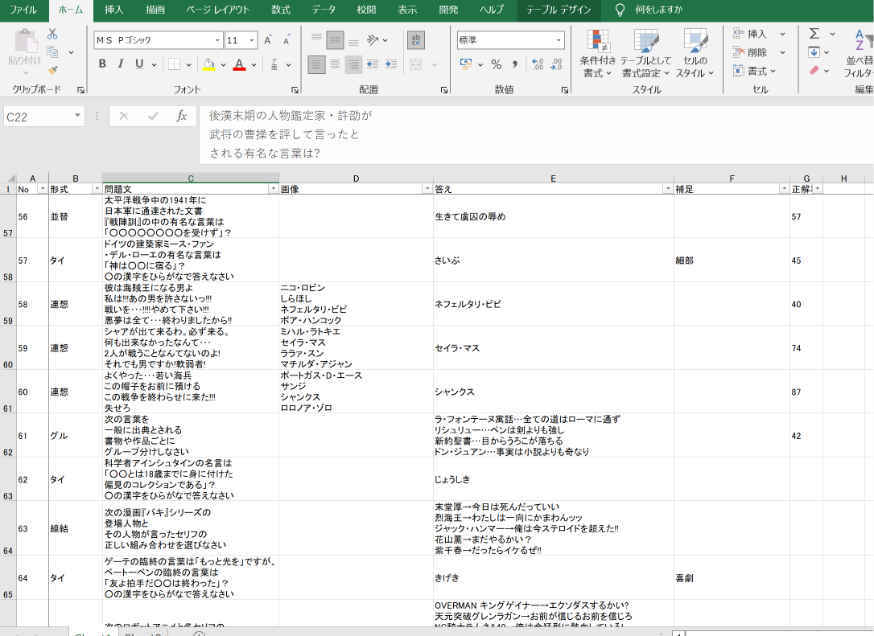Switch to the 数式 tab
The image size is (874, 636).
coord(281,10)
